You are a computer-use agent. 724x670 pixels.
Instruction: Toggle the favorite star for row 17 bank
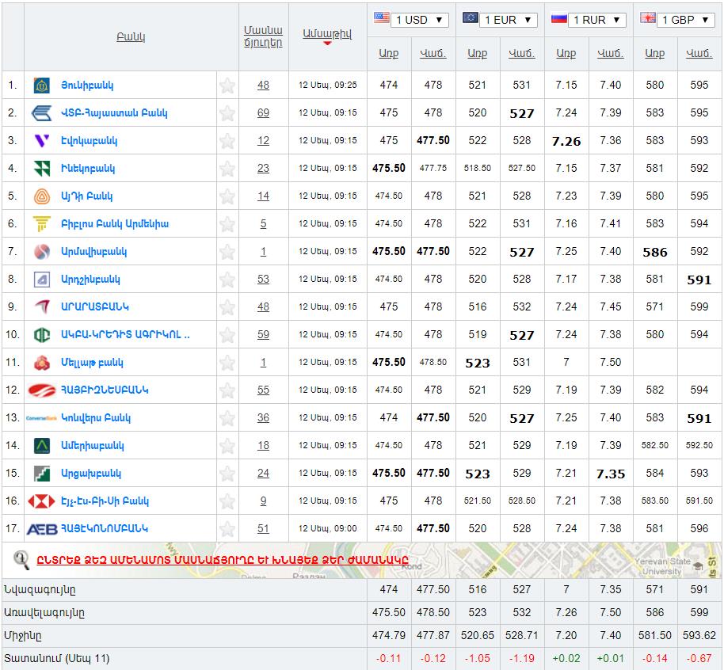(227, 529)
